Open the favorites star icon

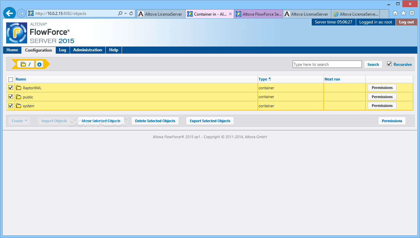click(403, 13)
